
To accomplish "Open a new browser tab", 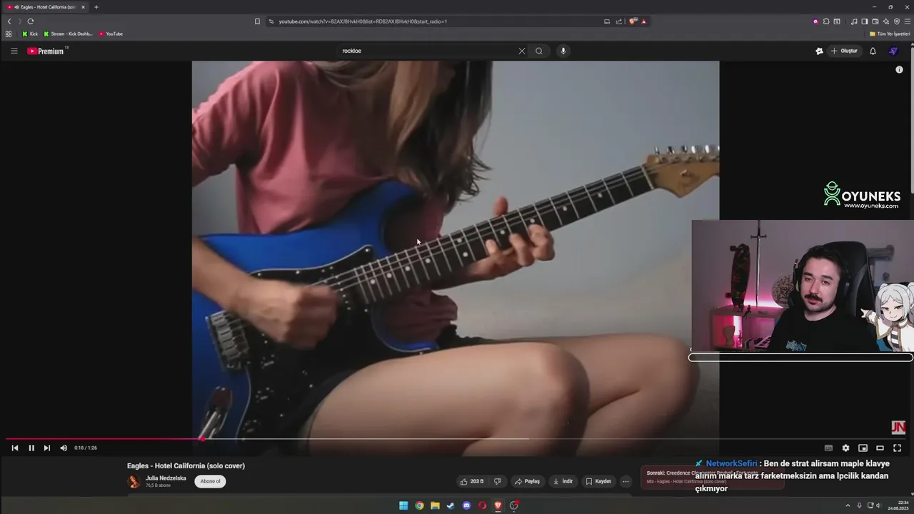I will point(96,7).
